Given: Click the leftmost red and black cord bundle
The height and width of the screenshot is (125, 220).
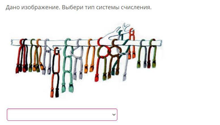Looking at the screenshot, I should pos(22,56).
